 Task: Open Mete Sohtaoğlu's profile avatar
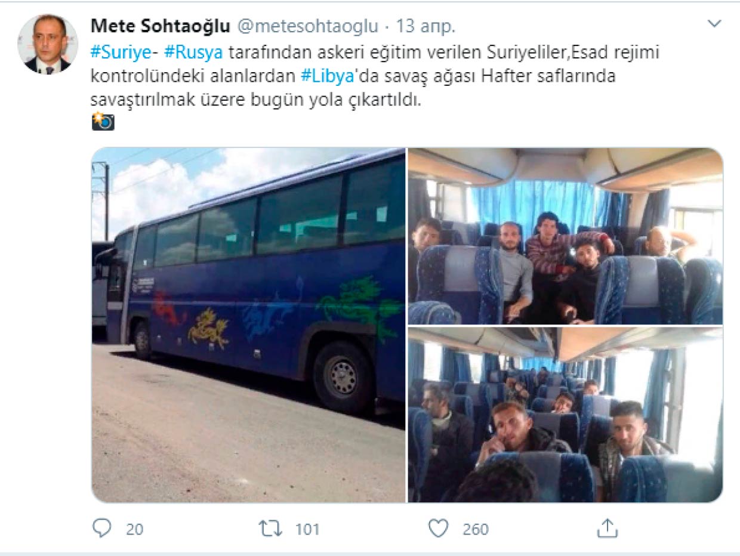[x=48, y=44]
